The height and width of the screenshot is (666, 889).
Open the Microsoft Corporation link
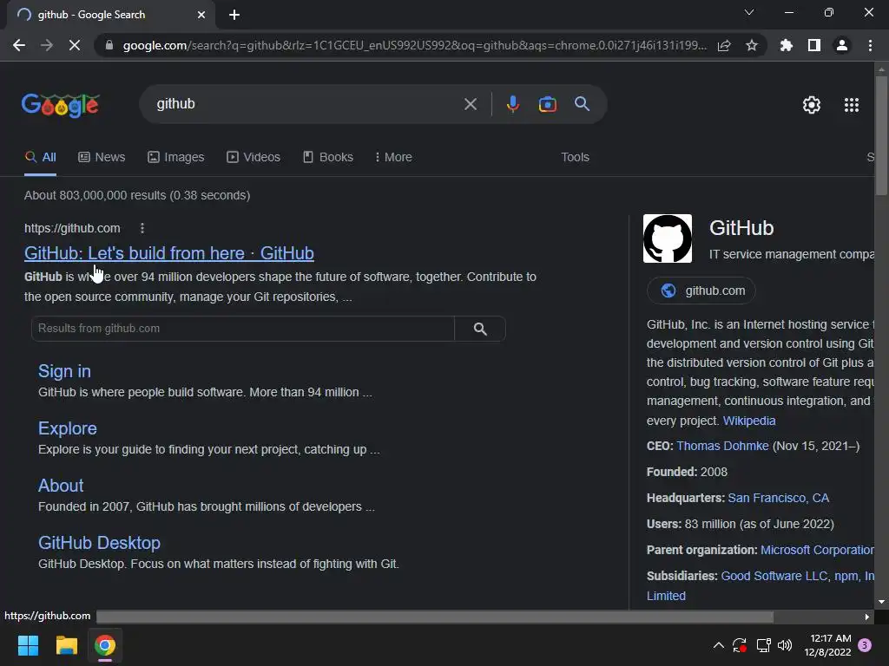817,550
